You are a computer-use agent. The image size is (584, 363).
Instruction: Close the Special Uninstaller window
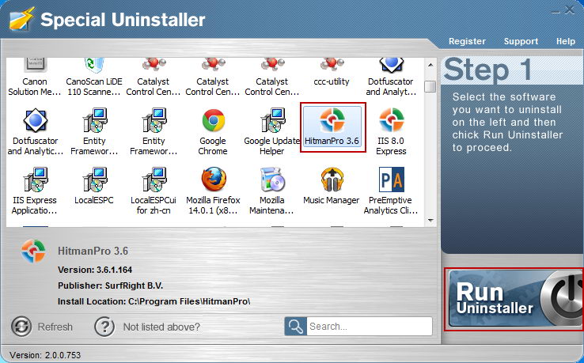click(x=569, y=10)
